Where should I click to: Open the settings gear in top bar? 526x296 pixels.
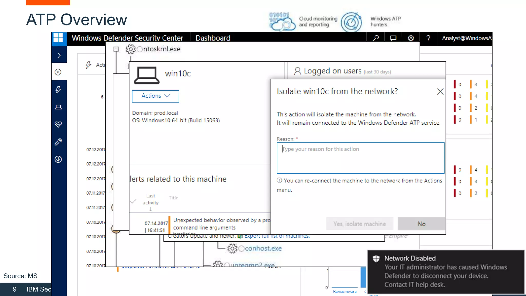pos(411,38)
